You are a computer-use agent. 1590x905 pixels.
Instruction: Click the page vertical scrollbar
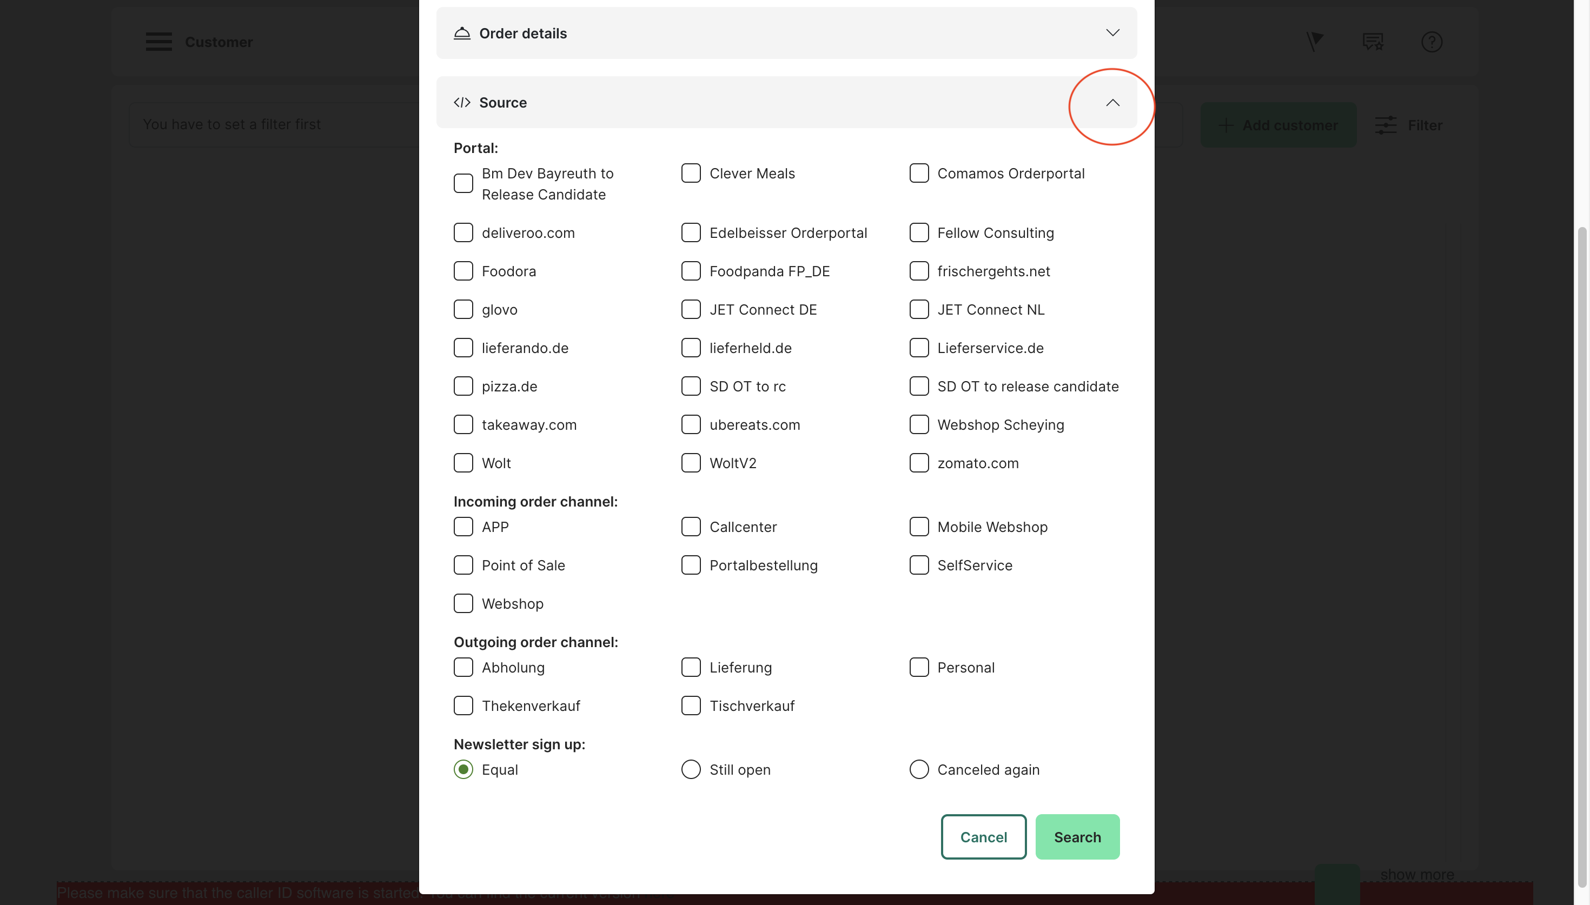1582,497
